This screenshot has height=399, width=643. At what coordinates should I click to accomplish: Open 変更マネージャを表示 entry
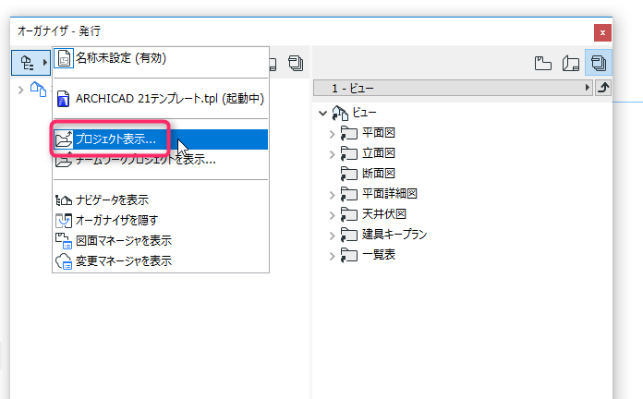click(x=161, y=260)
